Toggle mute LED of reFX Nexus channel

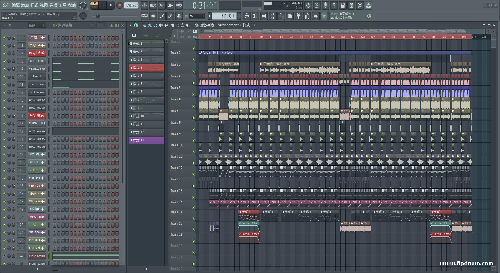point(4,92)
